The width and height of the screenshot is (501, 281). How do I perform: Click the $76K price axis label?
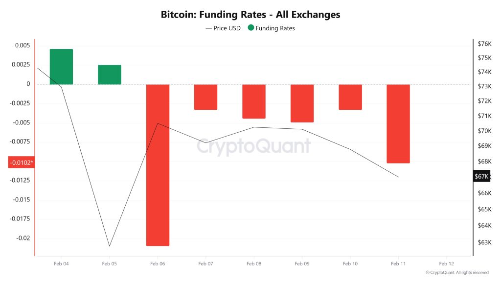coord(484,44)
